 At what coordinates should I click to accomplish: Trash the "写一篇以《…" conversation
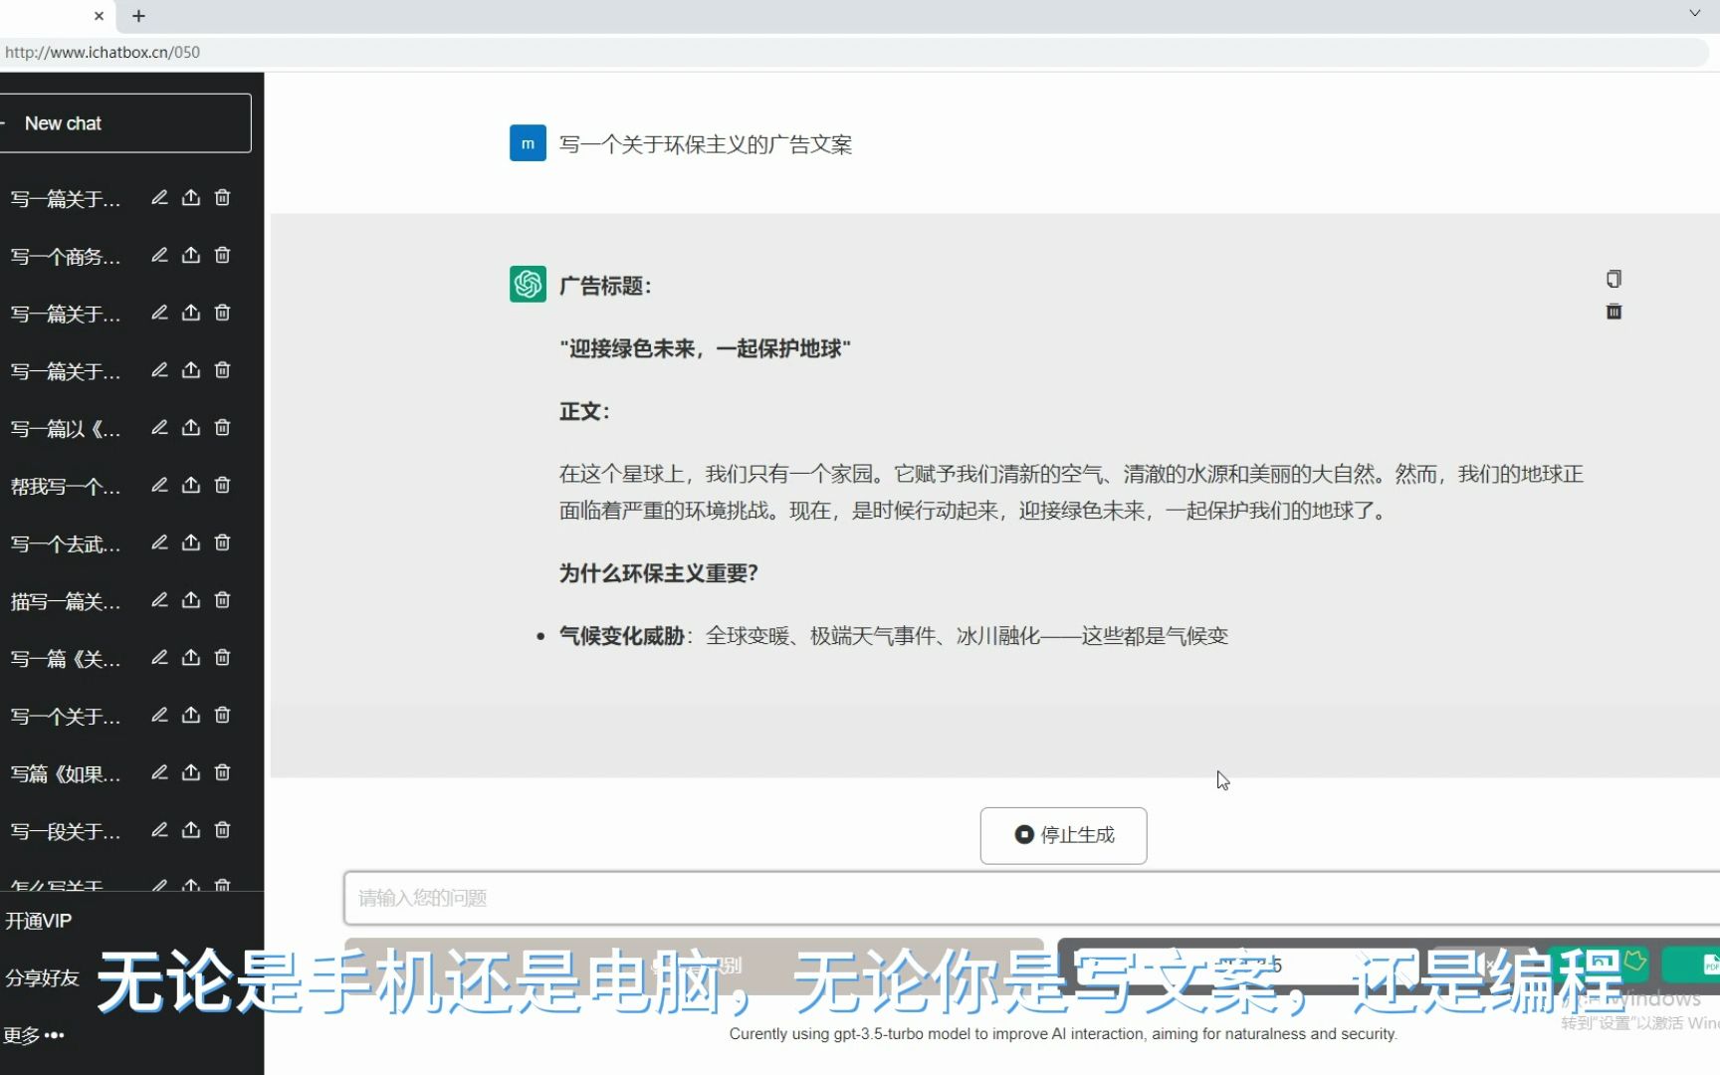[223, 427]
